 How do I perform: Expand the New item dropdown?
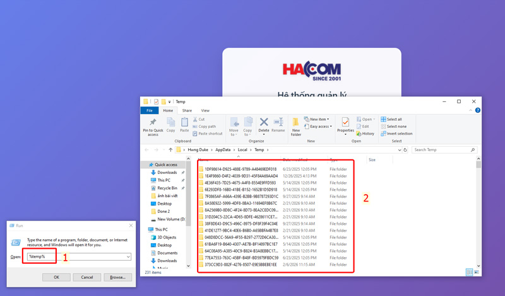tap(328, 119)
